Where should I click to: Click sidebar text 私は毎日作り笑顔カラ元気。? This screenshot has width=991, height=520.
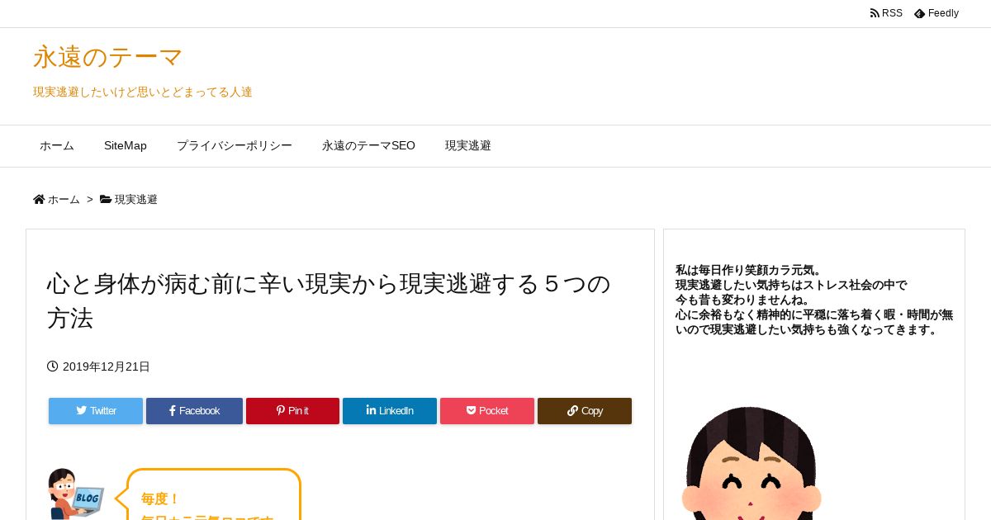tap(748, 270)
